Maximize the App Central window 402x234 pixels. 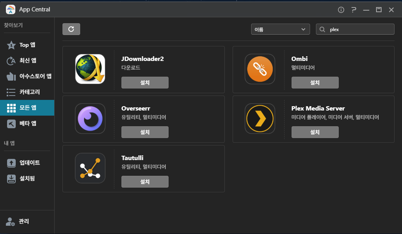tap(379, 10)
